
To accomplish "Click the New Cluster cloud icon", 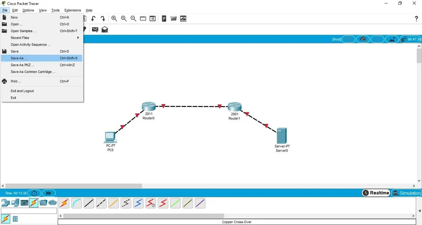I will (363, 39).
